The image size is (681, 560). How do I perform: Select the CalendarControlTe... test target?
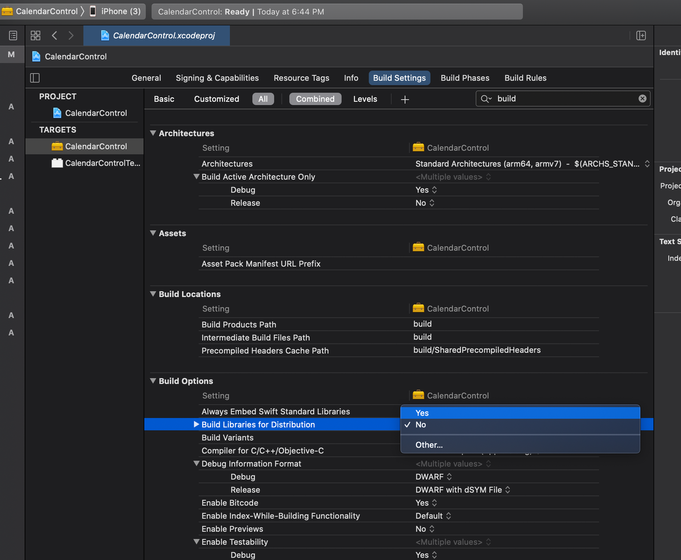[96, 163]
